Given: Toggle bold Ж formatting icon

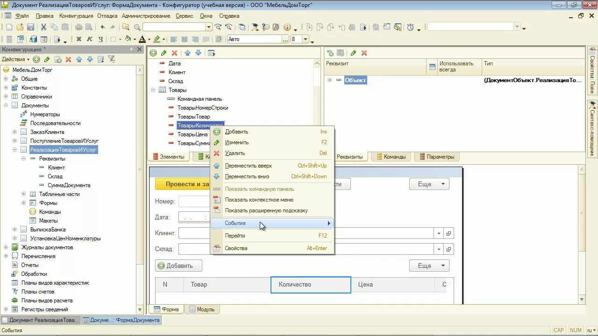Looking at the screenshot, I should [79, 39].
